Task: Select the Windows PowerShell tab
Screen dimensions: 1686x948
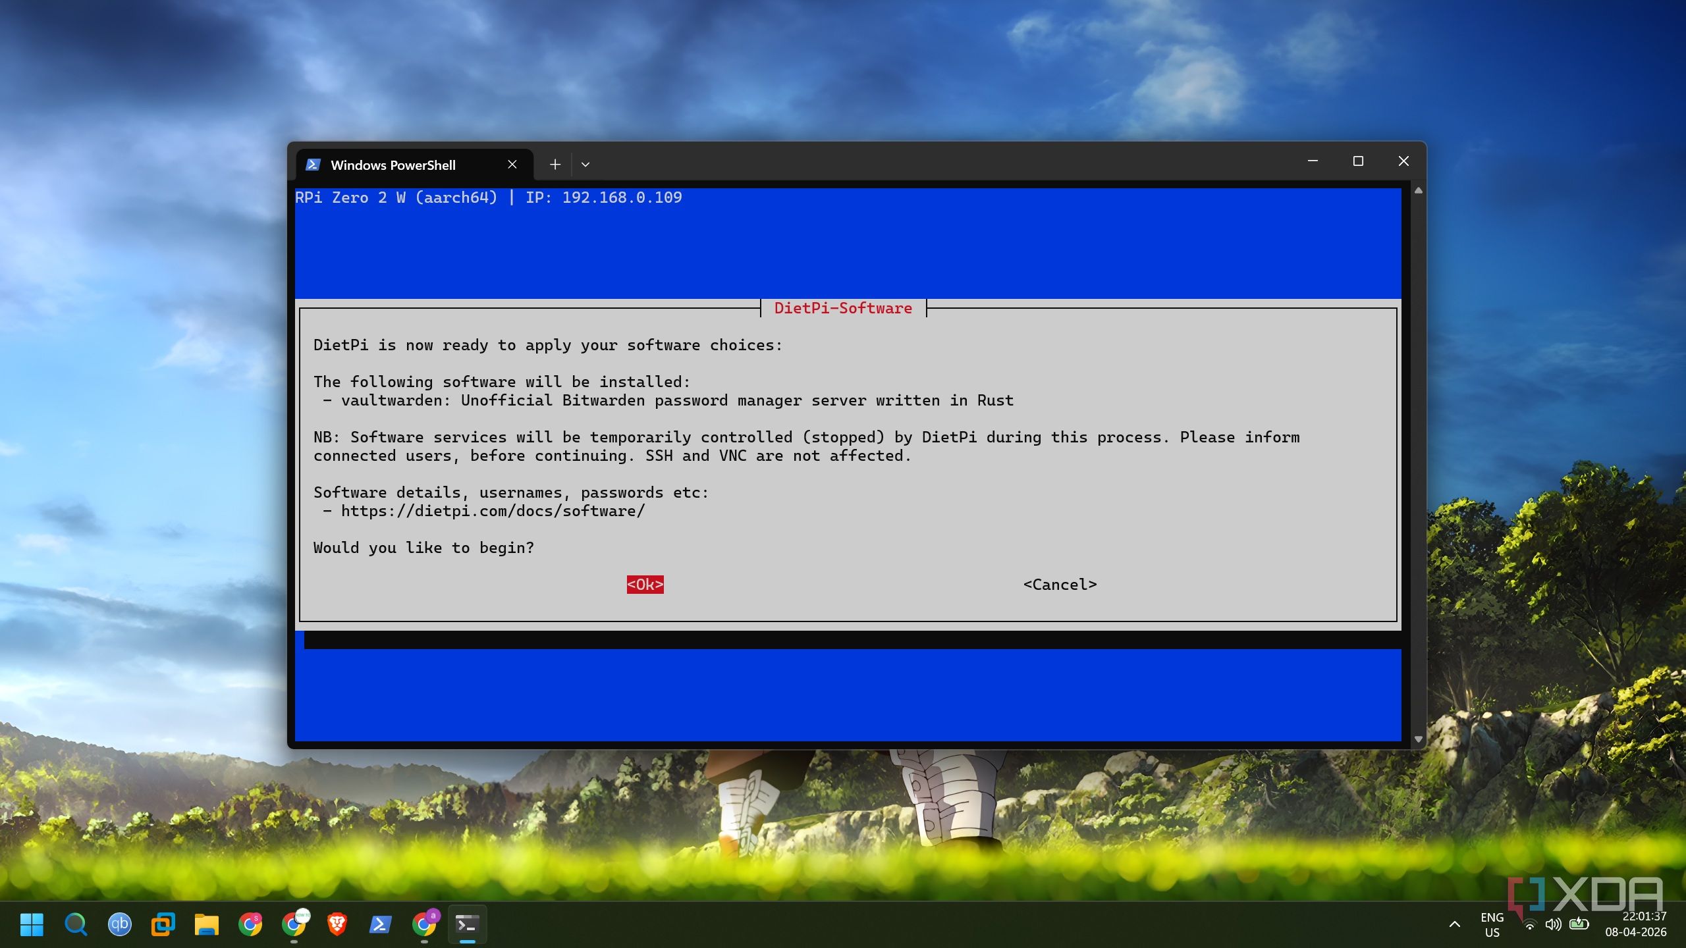Action: tap(415, 165)
